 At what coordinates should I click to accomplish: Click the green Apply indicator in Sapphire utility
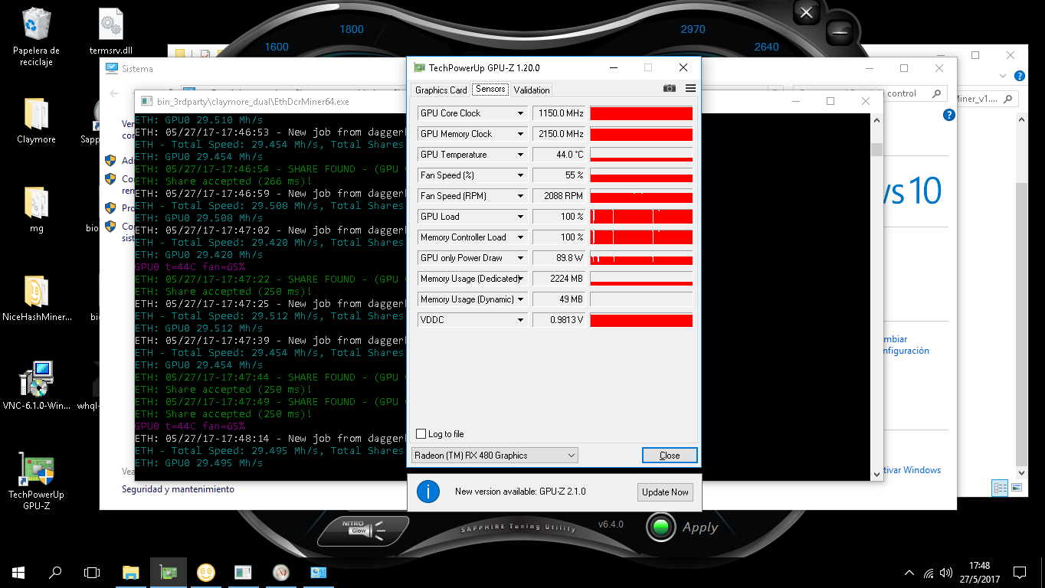[x=660, y=526]
